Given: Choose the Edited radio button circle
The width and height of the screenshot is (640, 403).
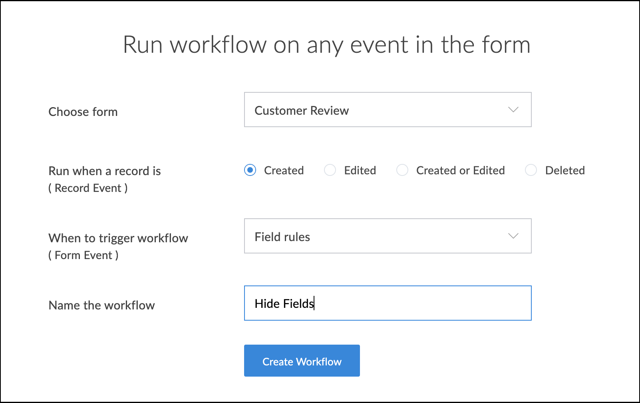Looking at the screenshot, I should pyautogui.click(x=330, y=170).
